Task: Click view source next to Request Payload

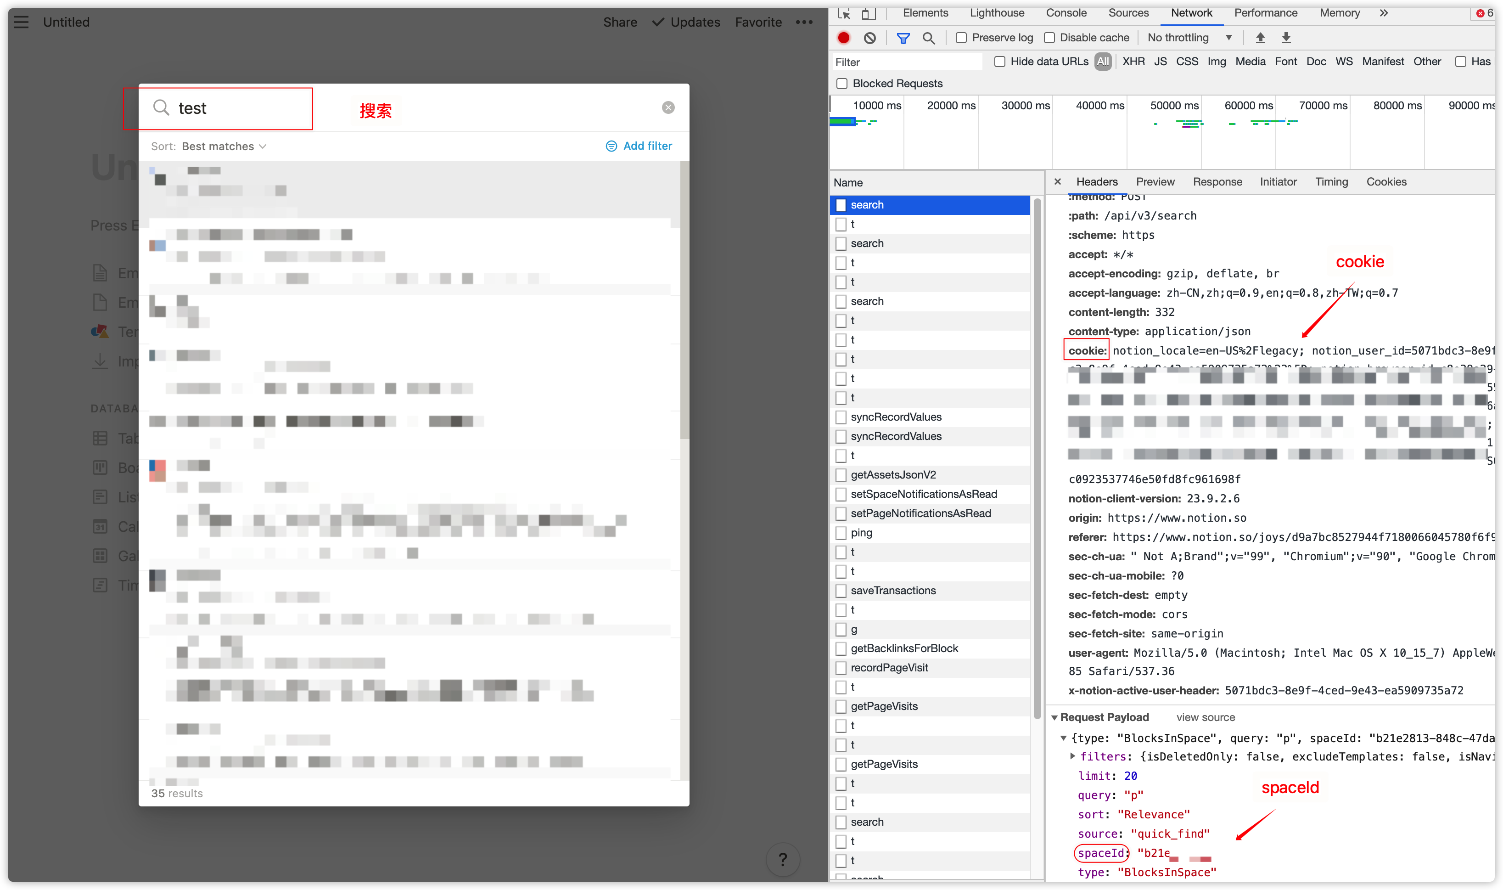Action: (1205, 717)
